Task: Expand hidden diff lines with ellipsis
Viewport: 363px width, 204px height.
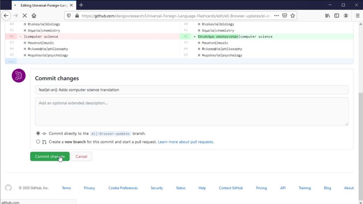Action: coord(11,61)
